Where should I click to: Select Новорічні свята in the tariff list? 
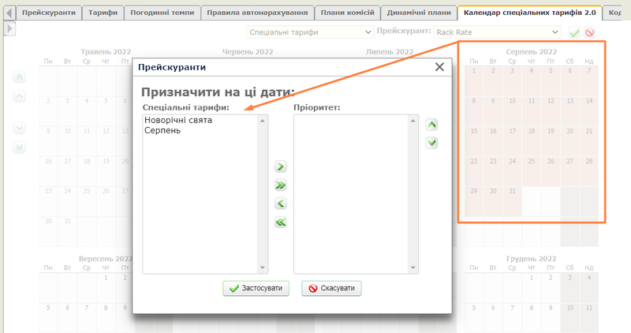[178, 121]
